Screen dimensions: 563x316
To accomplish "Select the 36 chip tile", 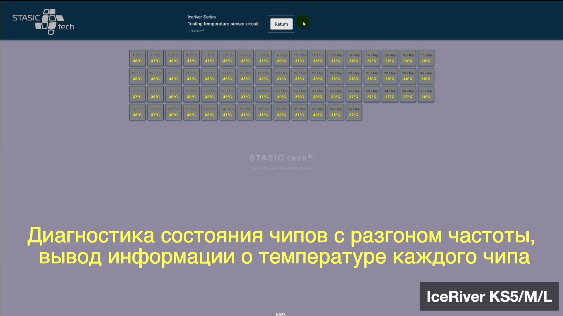I will (x=155, y=94).
